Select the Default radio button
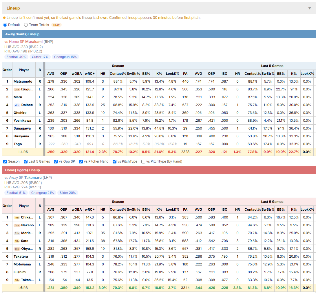This screenshot has height=295, width=318. click(x=5, y=25)
